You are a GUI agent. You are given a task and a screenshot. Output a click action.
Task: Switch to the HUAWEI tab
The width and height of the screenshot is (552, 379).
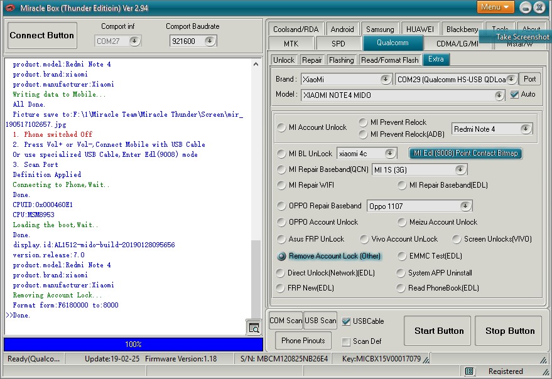(x=419, y=29)
